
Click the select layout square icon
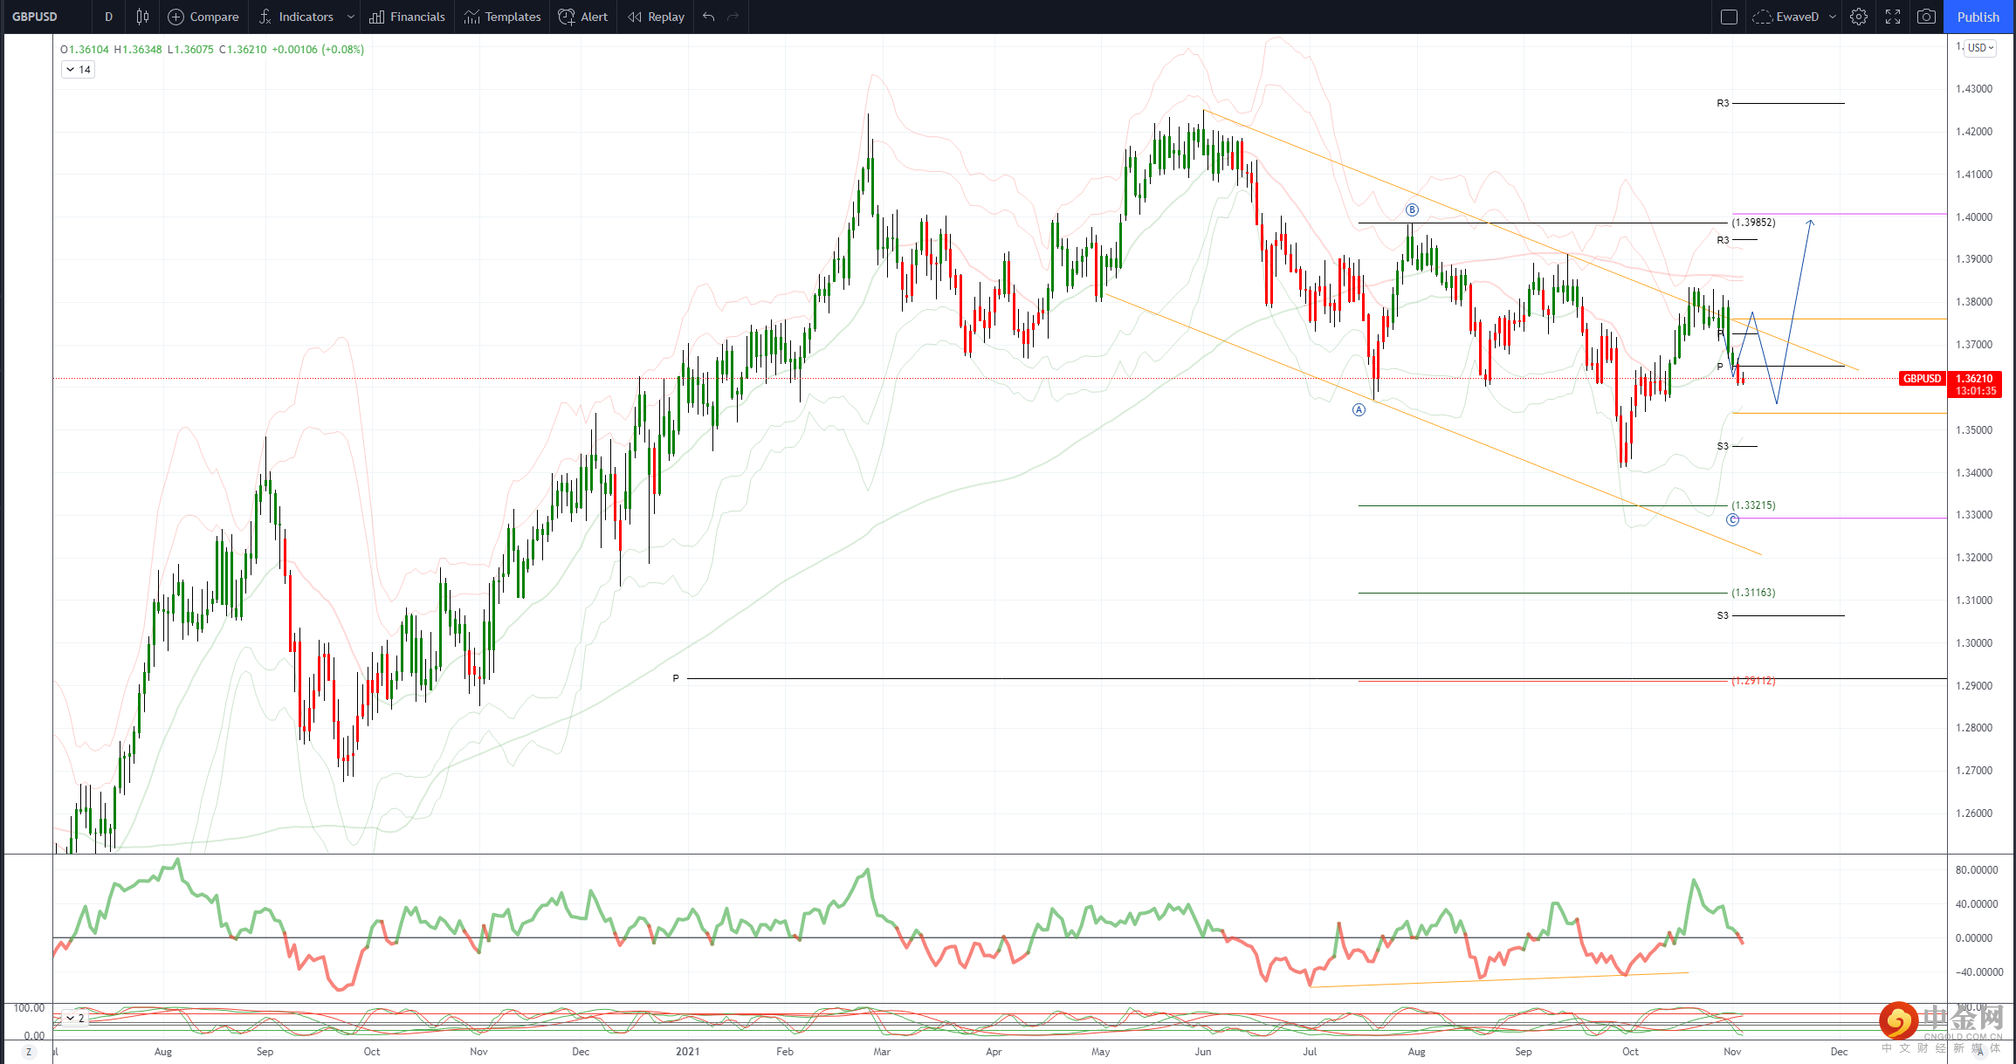(x=1729, y=17)
